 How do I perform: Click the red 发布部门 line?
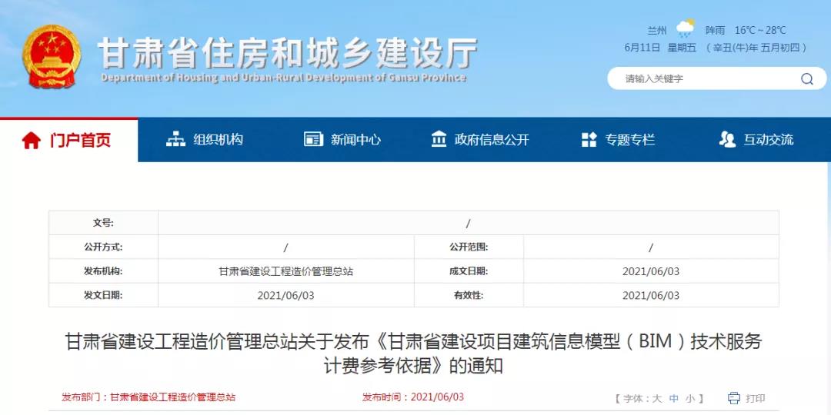tap(149, 397)
